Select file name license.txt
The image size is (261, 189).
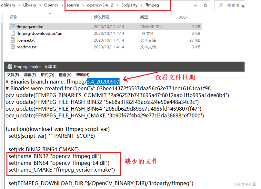[25, 40]
